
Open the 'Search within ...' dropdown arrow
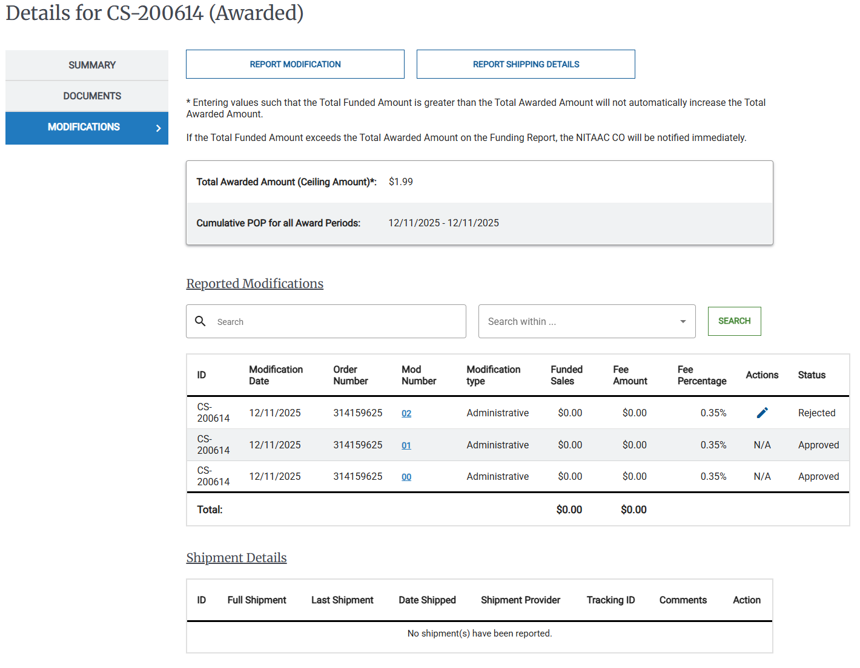point(683,321)
